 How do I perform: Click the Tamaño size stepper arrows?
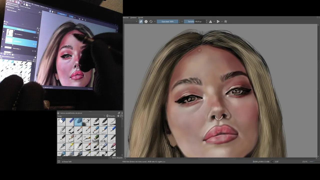tap(206, 21)
